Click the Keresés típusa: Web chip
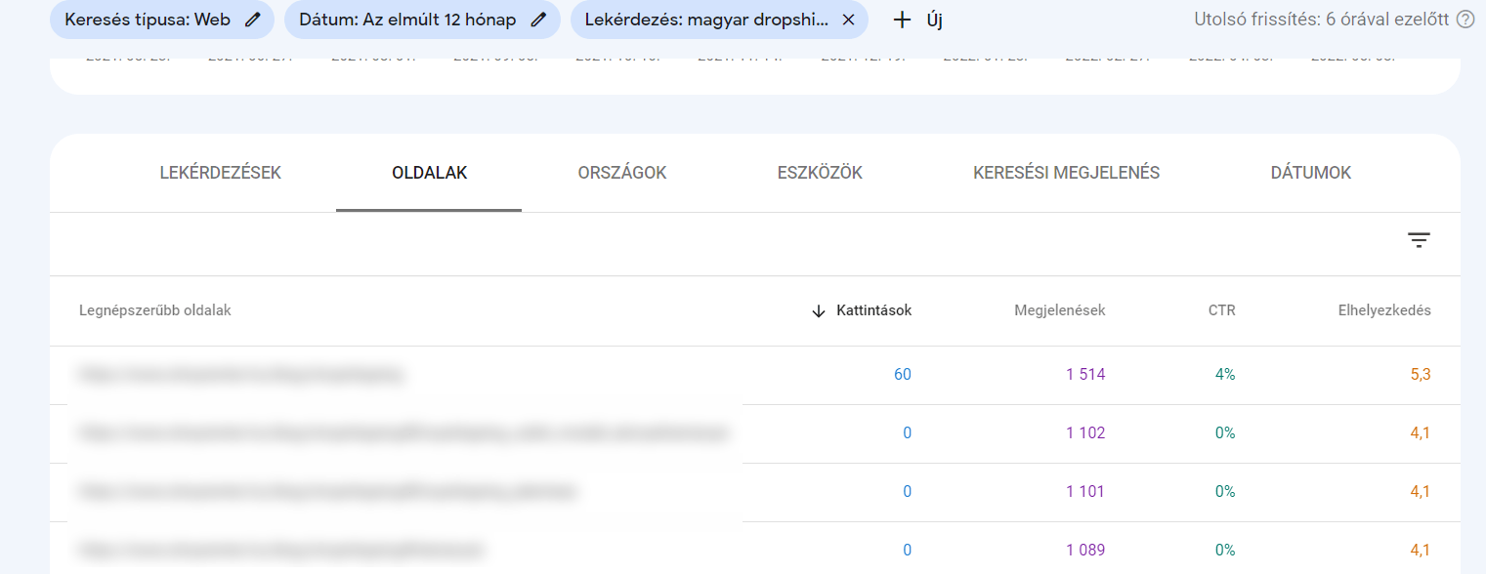Viewport: 1486px width, 574px height. click(x=162, y=20)
